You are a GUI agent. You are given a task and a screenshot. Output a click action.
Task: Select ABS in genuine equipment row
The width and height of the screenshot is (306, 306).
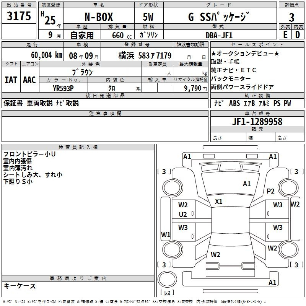coord(234,103)
